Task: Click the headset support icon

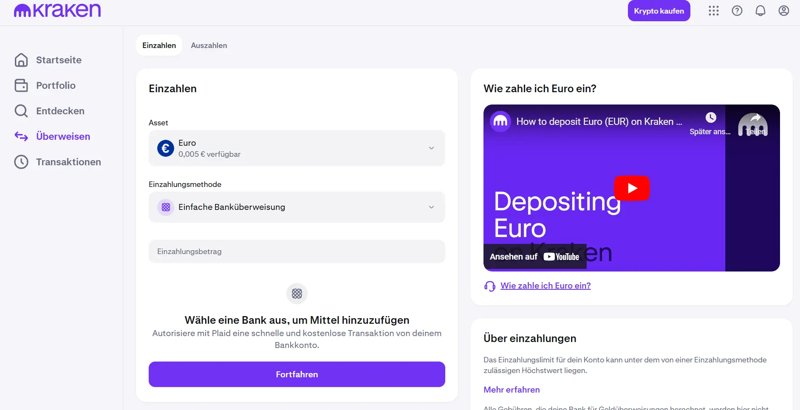Action: pyautogui.click(x=490, y=286)
